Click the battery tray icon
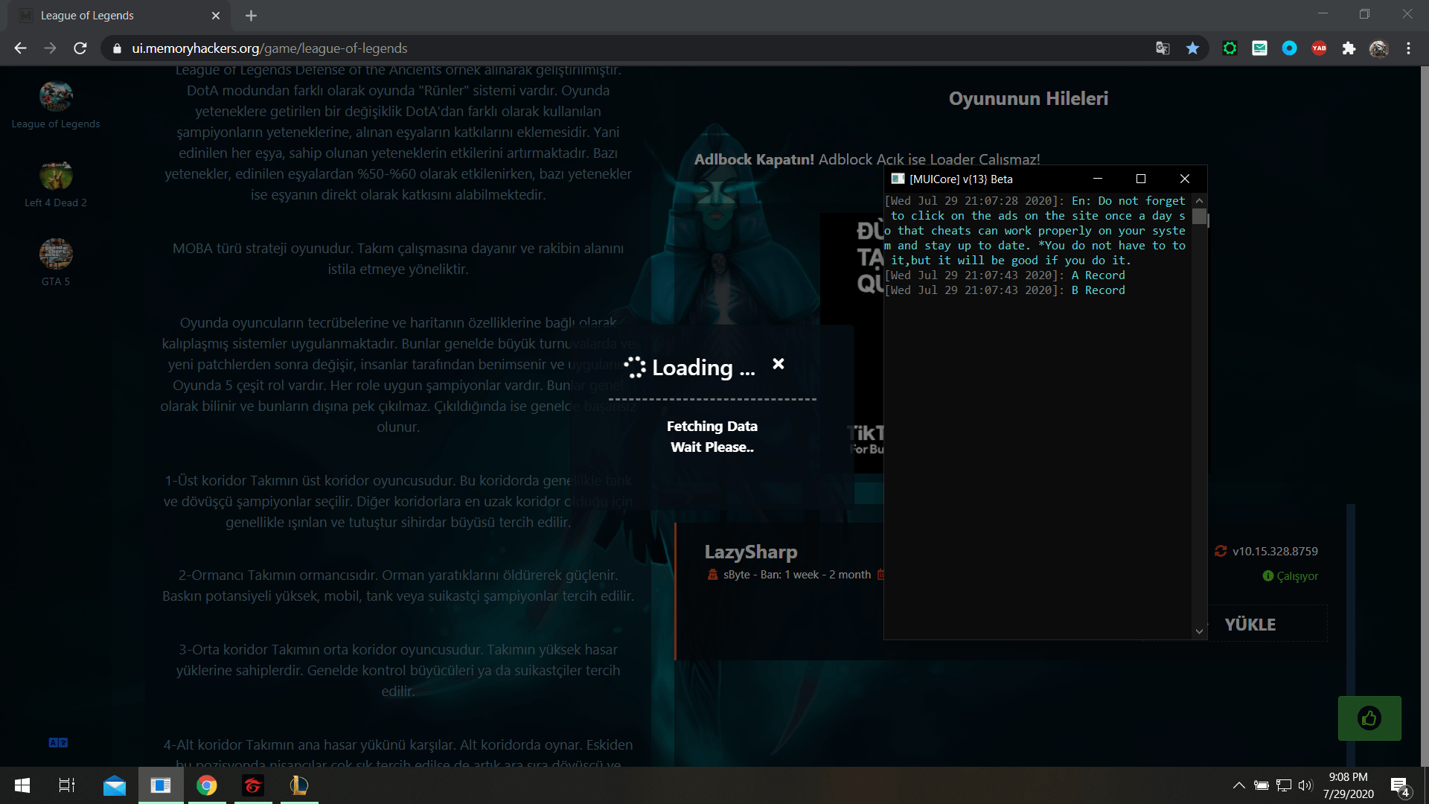 tap(1262, 785)
